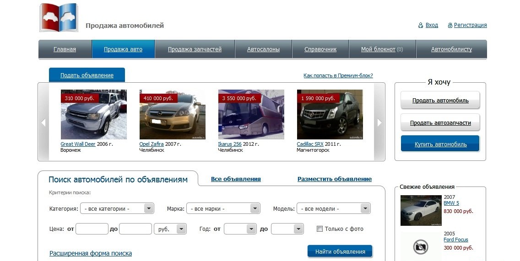This screenshot has width=520, height=261.
Task: Open the Продажа авто menu item
Action: pyautogui.click(x=123, y=49)
